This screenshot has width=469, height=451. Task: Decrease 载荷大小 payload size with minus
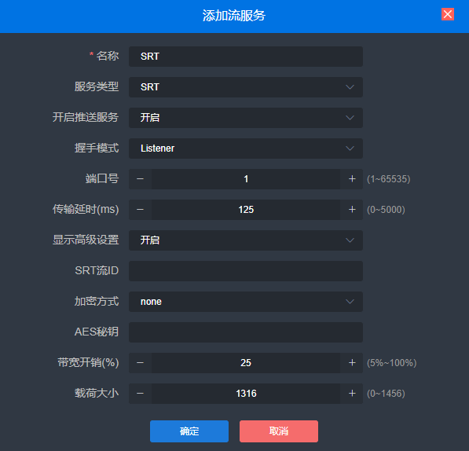140,394
